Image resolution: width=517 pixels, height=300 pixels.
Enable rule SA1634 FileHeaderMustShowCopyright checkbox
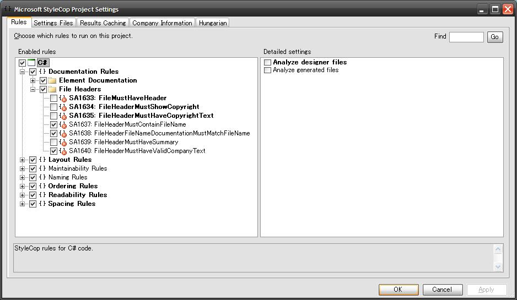[x=54, y=107]
